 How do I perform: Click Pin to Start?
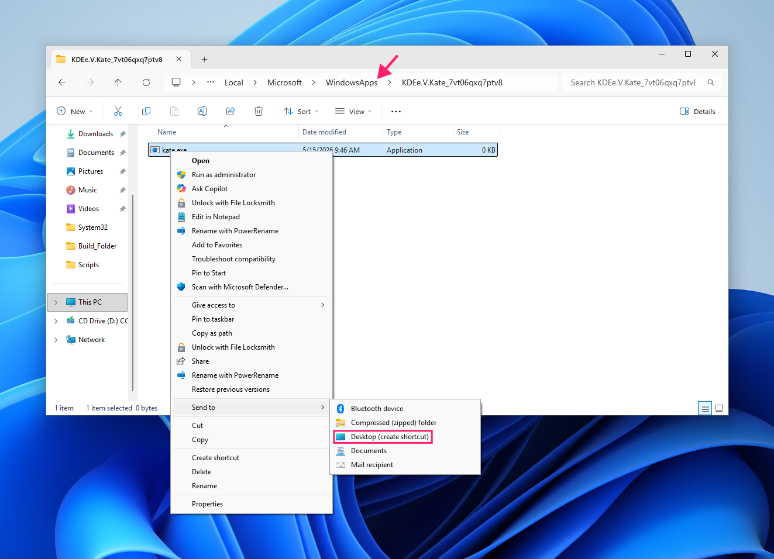point(252,273)
